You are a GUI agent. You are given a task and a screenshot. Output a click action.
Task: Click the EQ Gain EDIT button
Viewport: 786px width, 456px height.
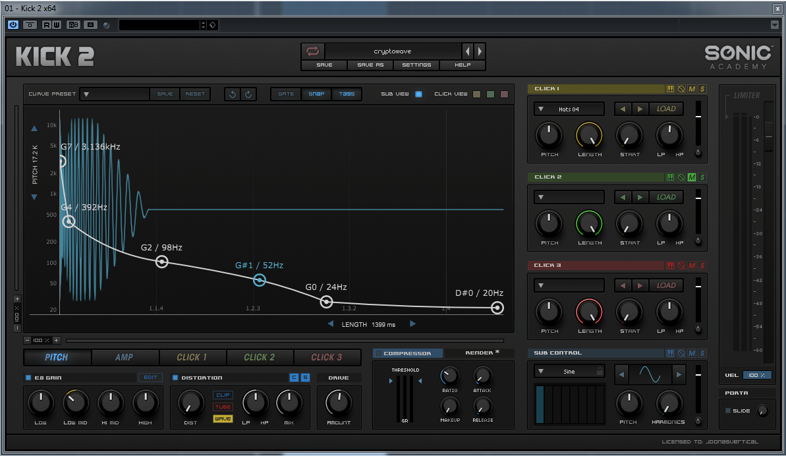(x=150, y=378)
